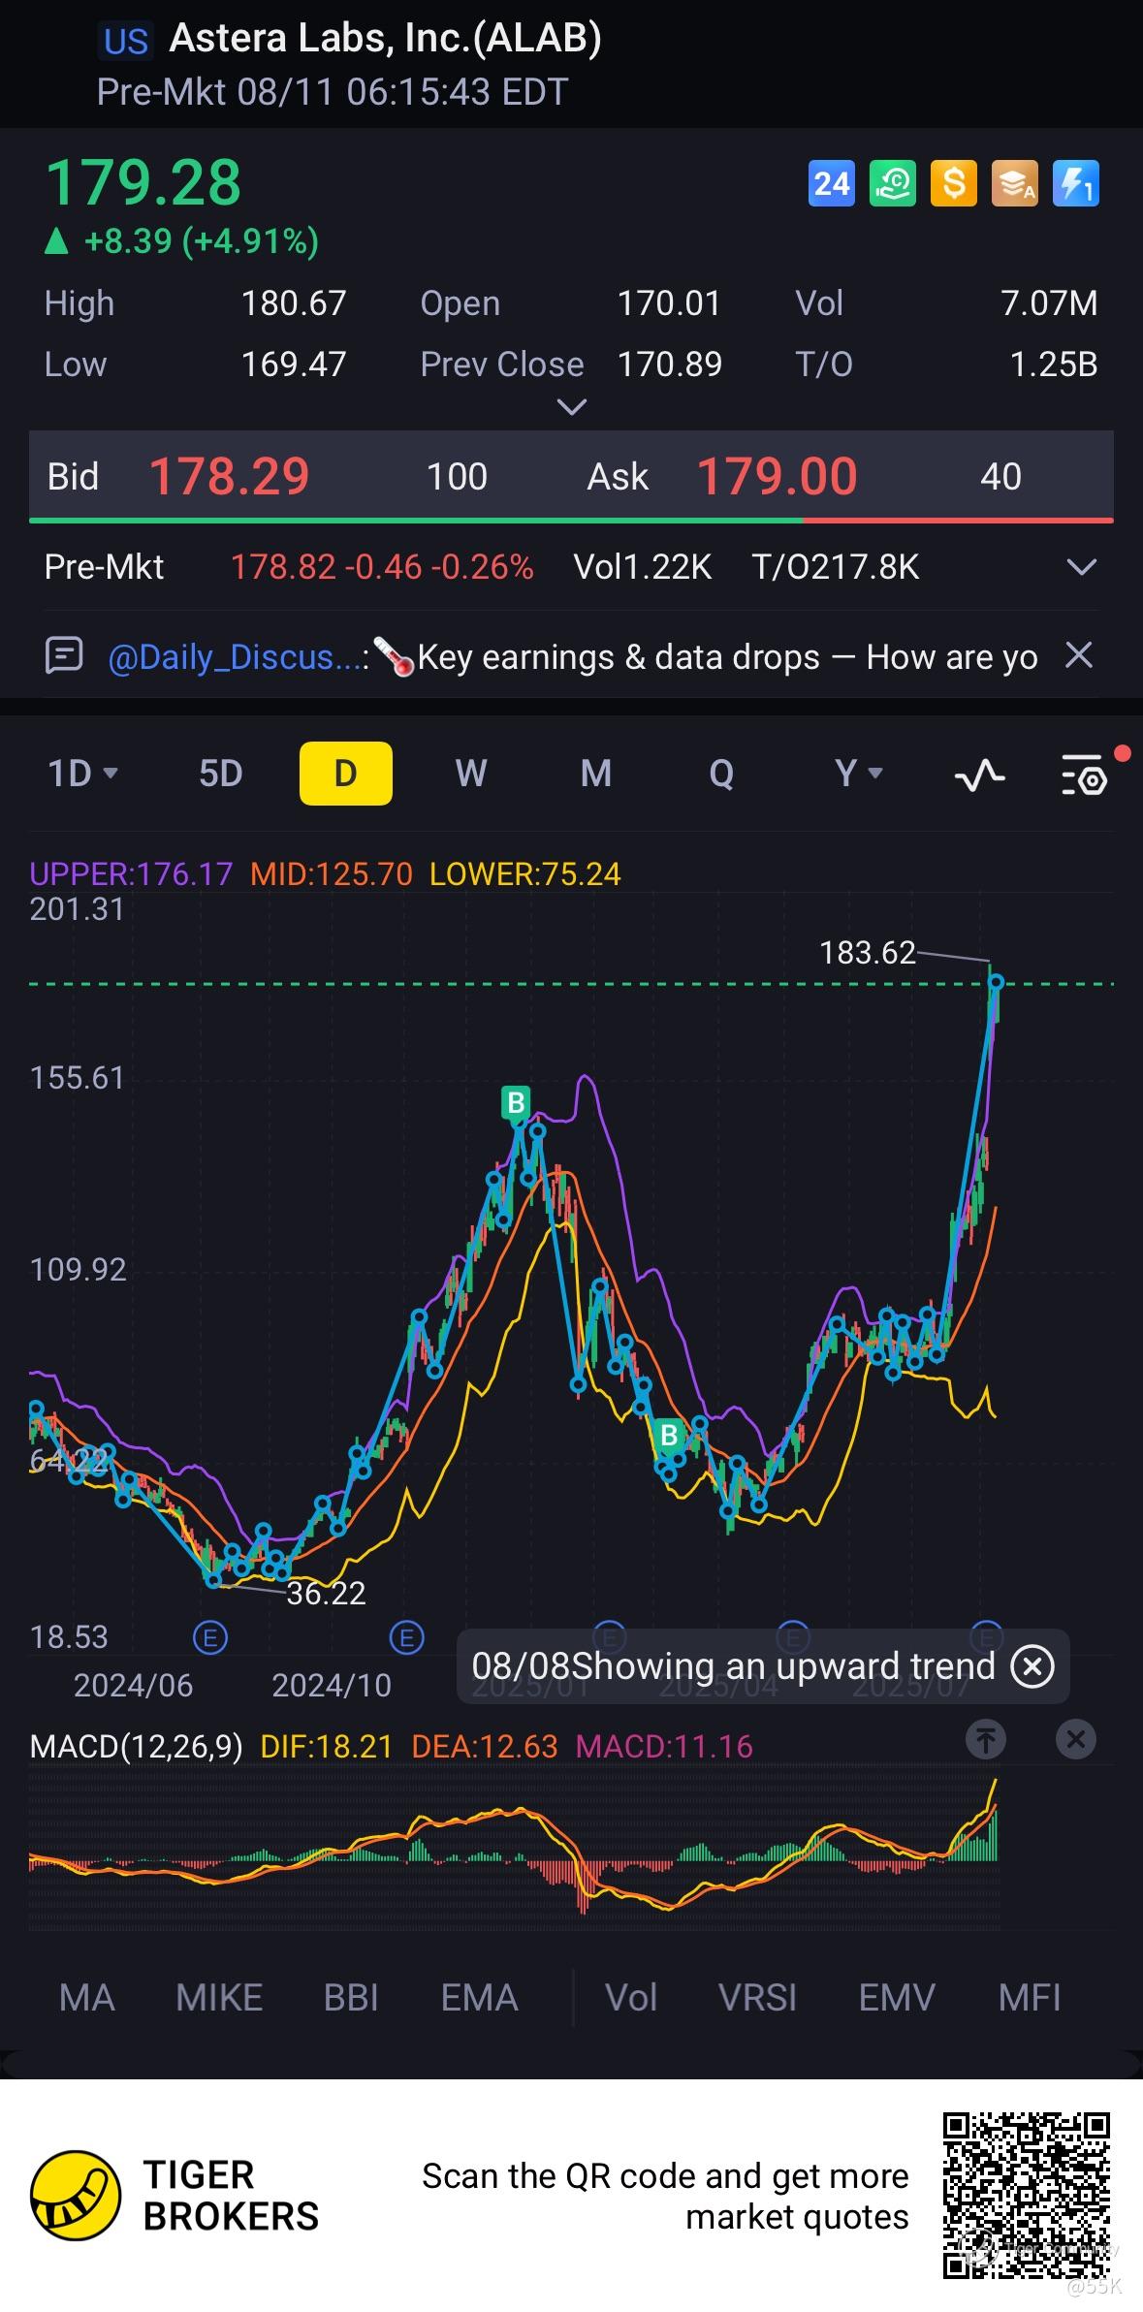1143x2312 pixels.
Task: Select the 5D chart tab
Action: click(220, 774)
